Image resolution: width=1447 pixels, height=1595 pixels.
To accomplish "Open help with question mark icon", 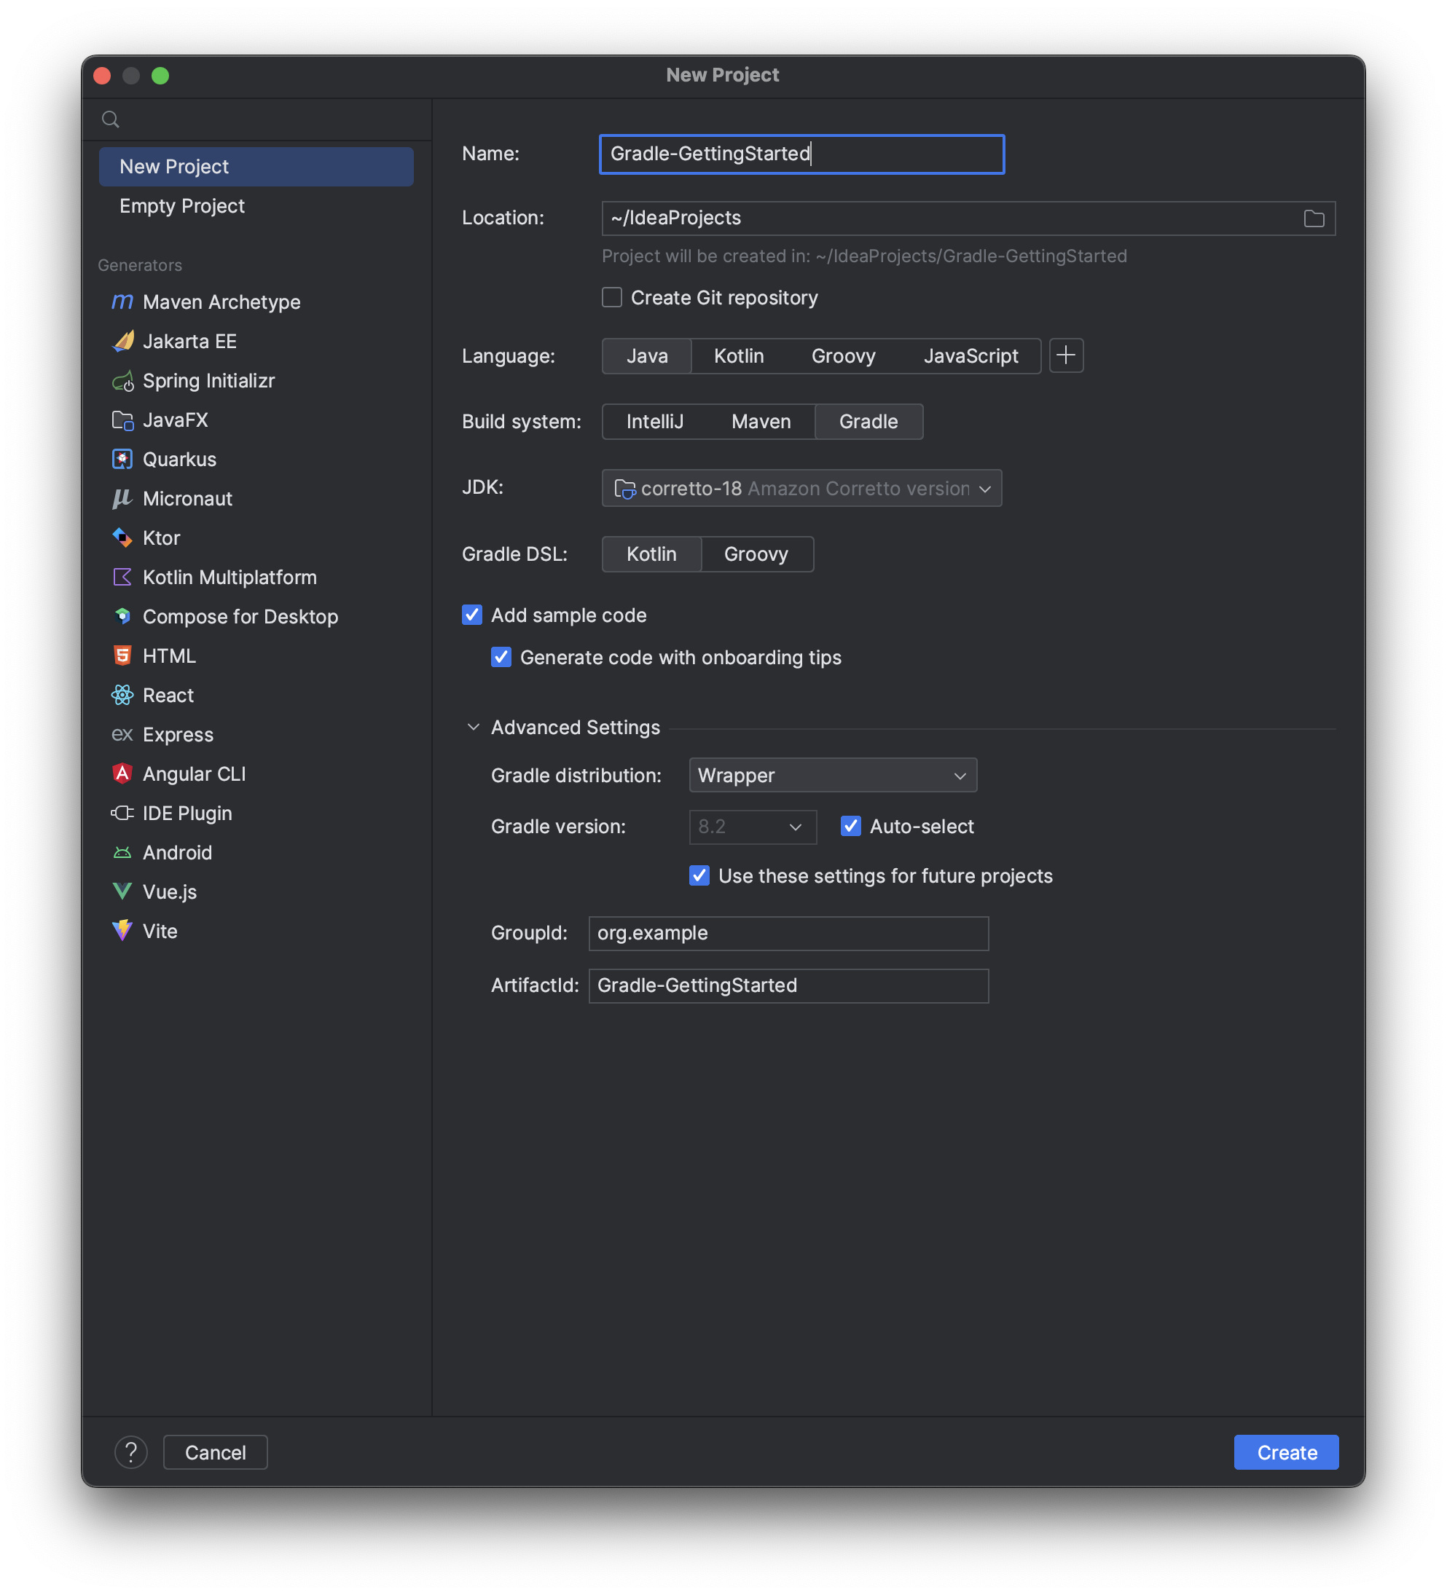I will pos(131,1452).
